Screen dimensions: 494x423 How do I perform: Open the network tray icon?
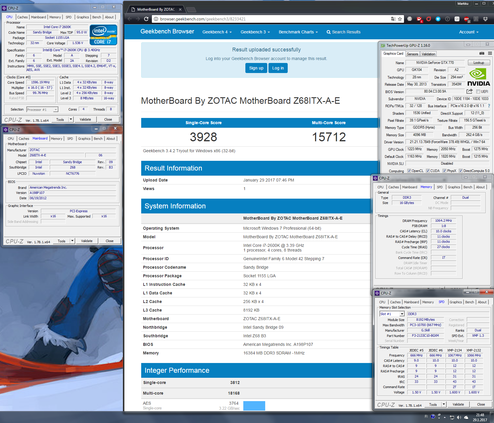coord(452,417)
